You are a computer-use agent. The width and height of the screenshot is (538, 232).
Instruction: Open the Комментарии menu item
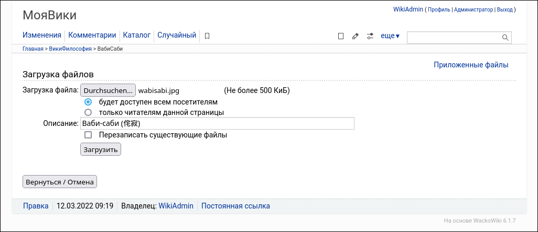click(92, 35)
